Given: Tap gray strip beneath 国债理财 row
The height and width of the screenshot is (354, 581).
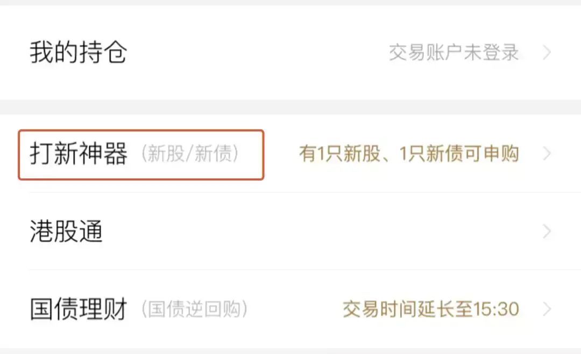Looking at the screenshot, I should (290, 351).
